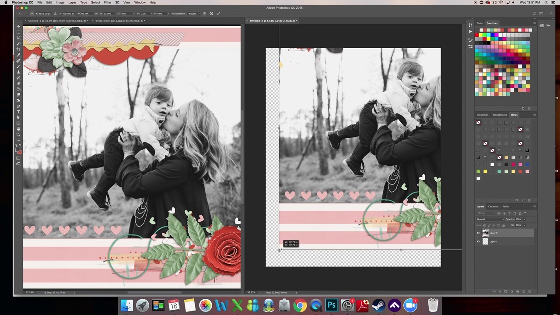Toggle lock position

click(x=494, y=225)
